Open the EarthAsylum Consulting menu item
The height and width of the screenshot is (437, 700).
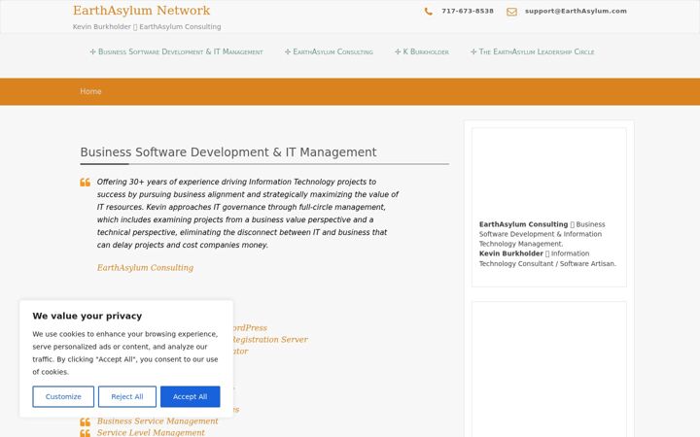pos(329,51)
